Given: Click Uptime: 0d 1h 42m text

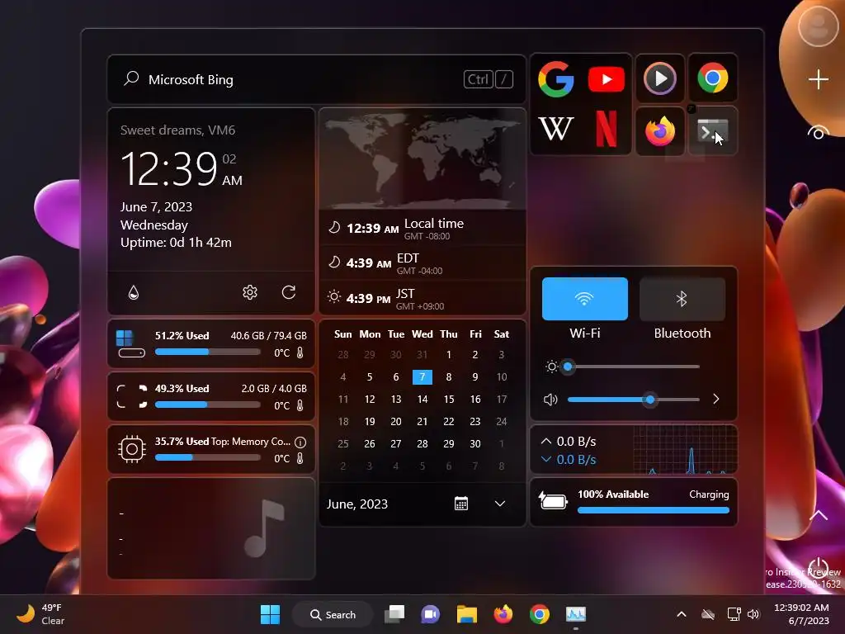Looking at the screenshot, I should (176, 243).
